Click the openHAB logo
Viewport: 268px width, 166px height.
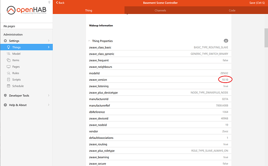pos(26,10)
